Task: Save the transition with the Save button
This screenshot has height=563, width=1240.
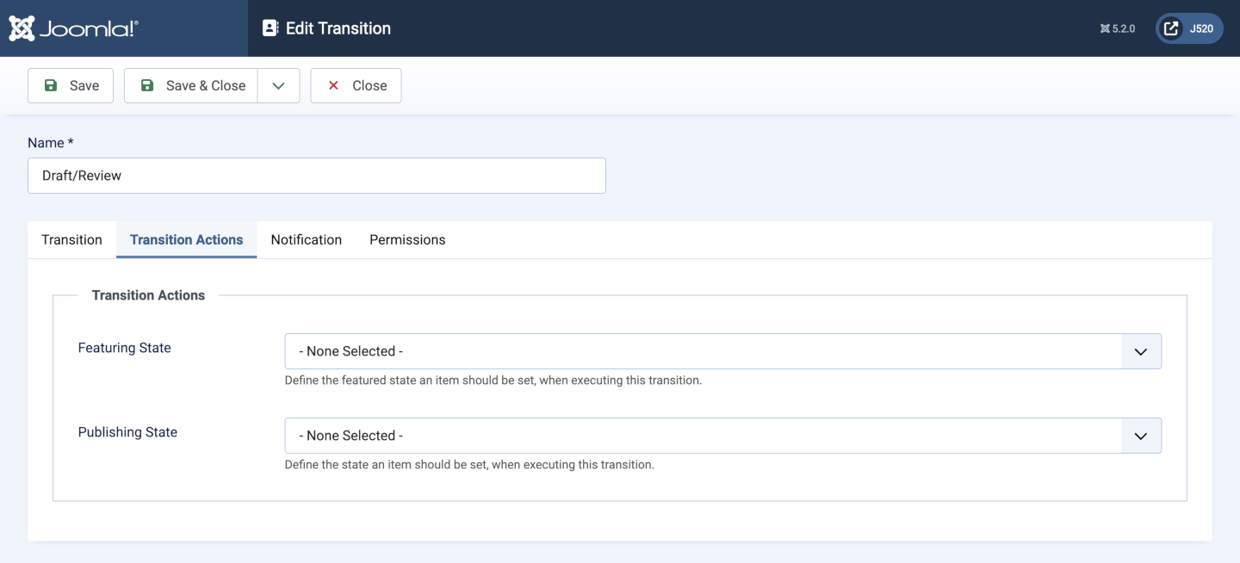Action: pos(70,85)
